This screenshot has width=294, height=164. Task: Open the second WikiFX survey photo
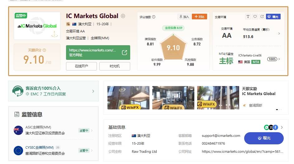coord(173,98)
